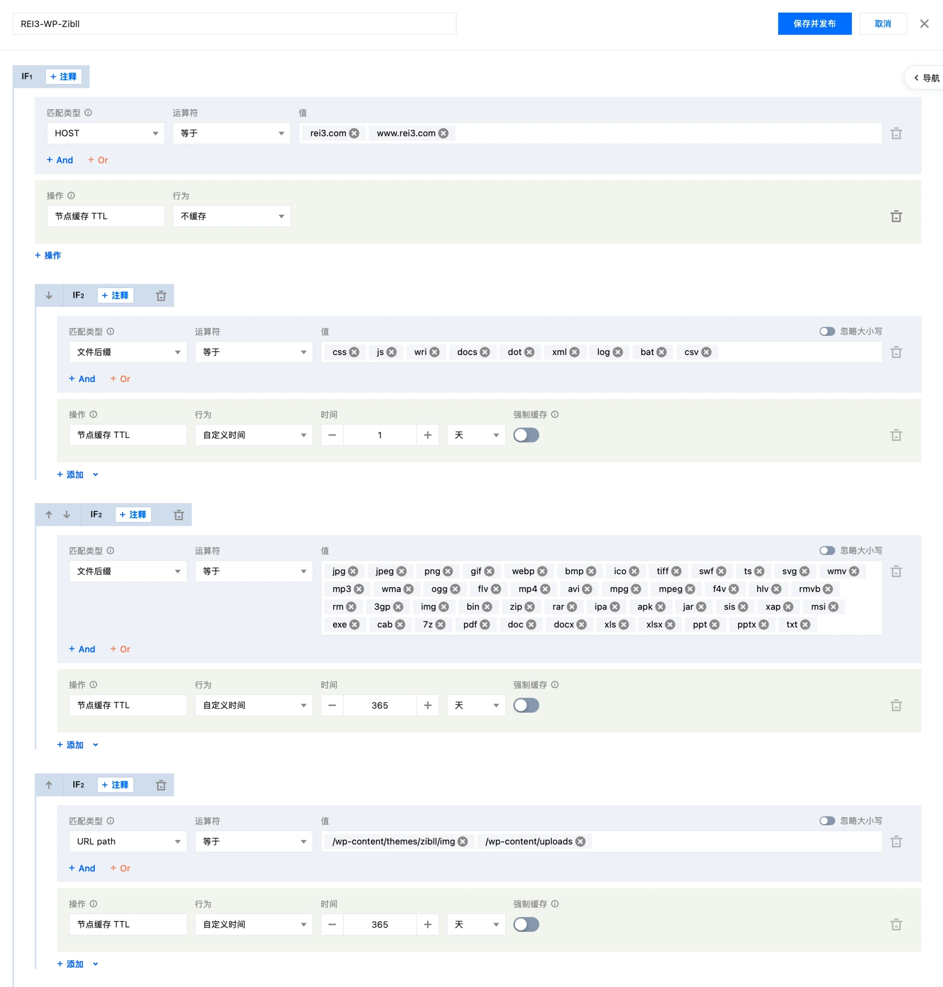The height and width of the screenshot is (987, 943).
Task: Delete the jpg suffix IF2 block
Action: (x=179, y=515)
